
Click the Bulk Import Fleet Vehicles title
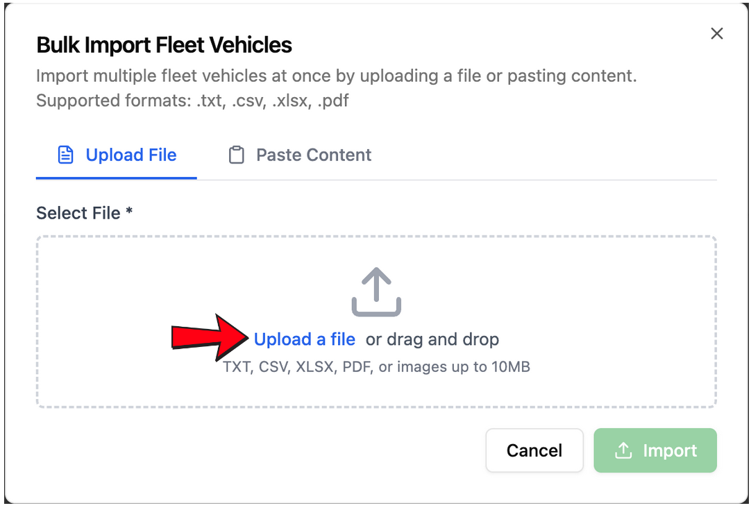point(163,44)
